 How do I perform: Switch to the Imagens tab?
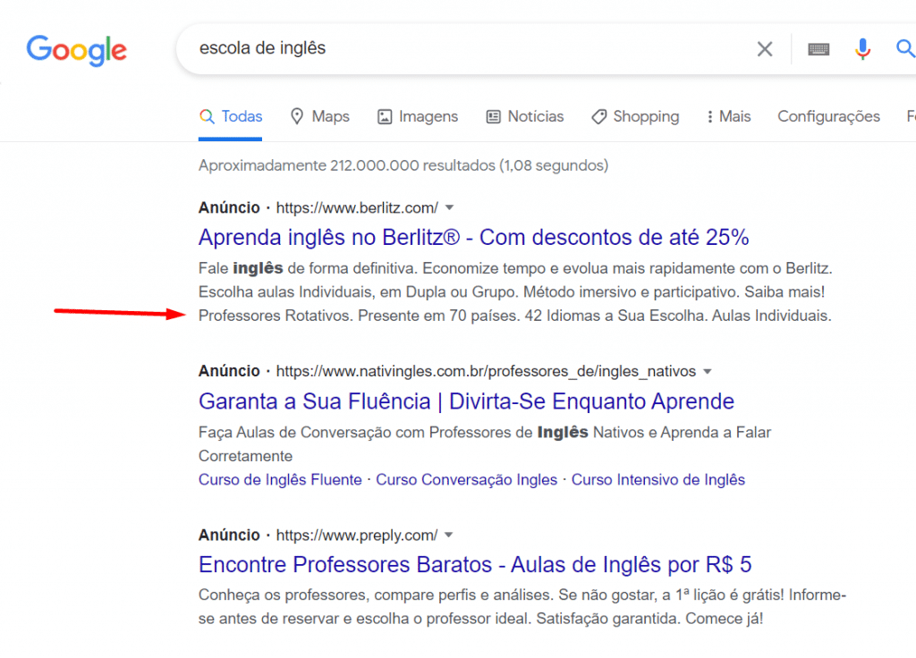(417, 117)
